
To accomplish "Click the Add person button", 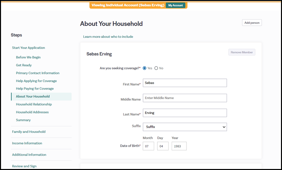I will coord(252,23).
